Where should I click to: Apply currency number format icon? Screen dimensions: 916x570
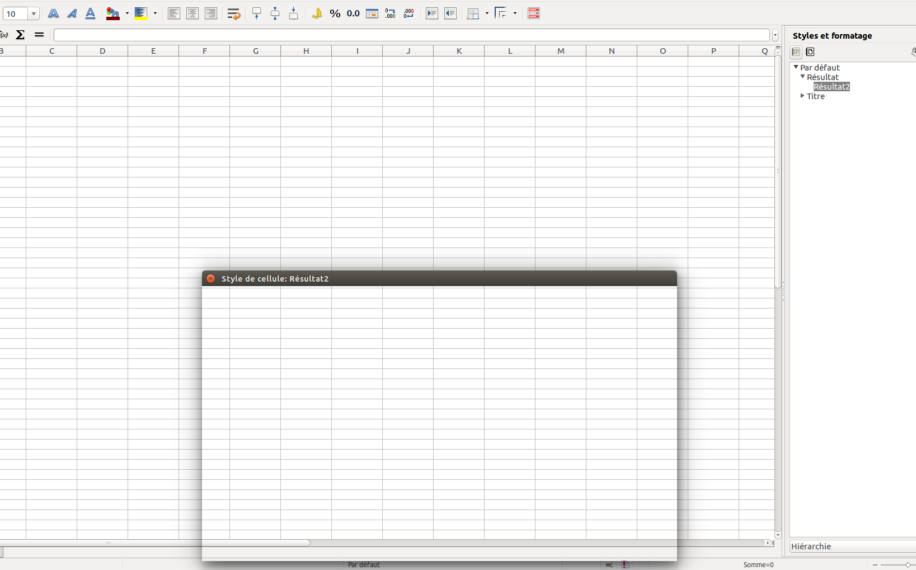[317, 13]
